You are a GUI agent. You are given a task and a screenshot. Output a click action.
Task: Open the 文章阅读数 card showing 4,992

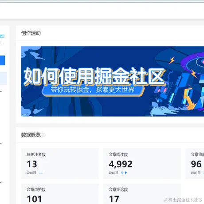(x=142, y=164)
